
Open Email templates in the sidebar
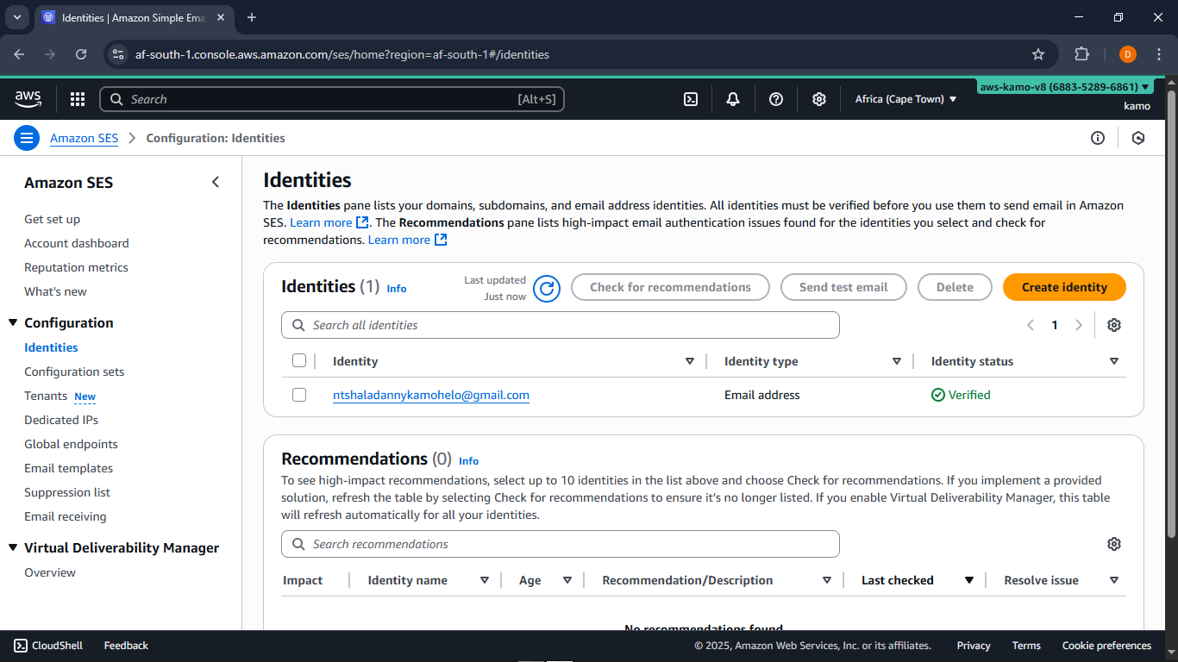point(68,468)
